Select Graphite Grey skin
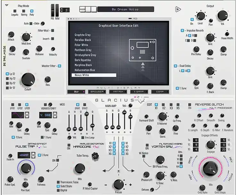Viewport: 237px width, 195px height. click(x=83, y=35)
